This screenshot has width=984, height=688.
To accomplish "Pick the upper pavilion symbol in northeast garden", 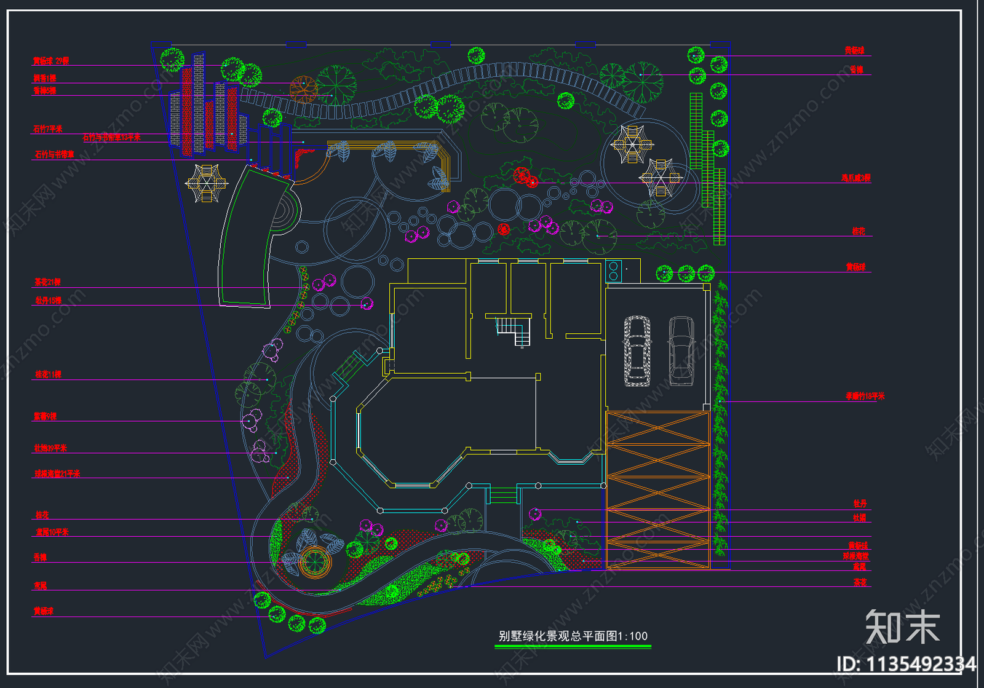I will pyautogui.click(x=632, y=145).
